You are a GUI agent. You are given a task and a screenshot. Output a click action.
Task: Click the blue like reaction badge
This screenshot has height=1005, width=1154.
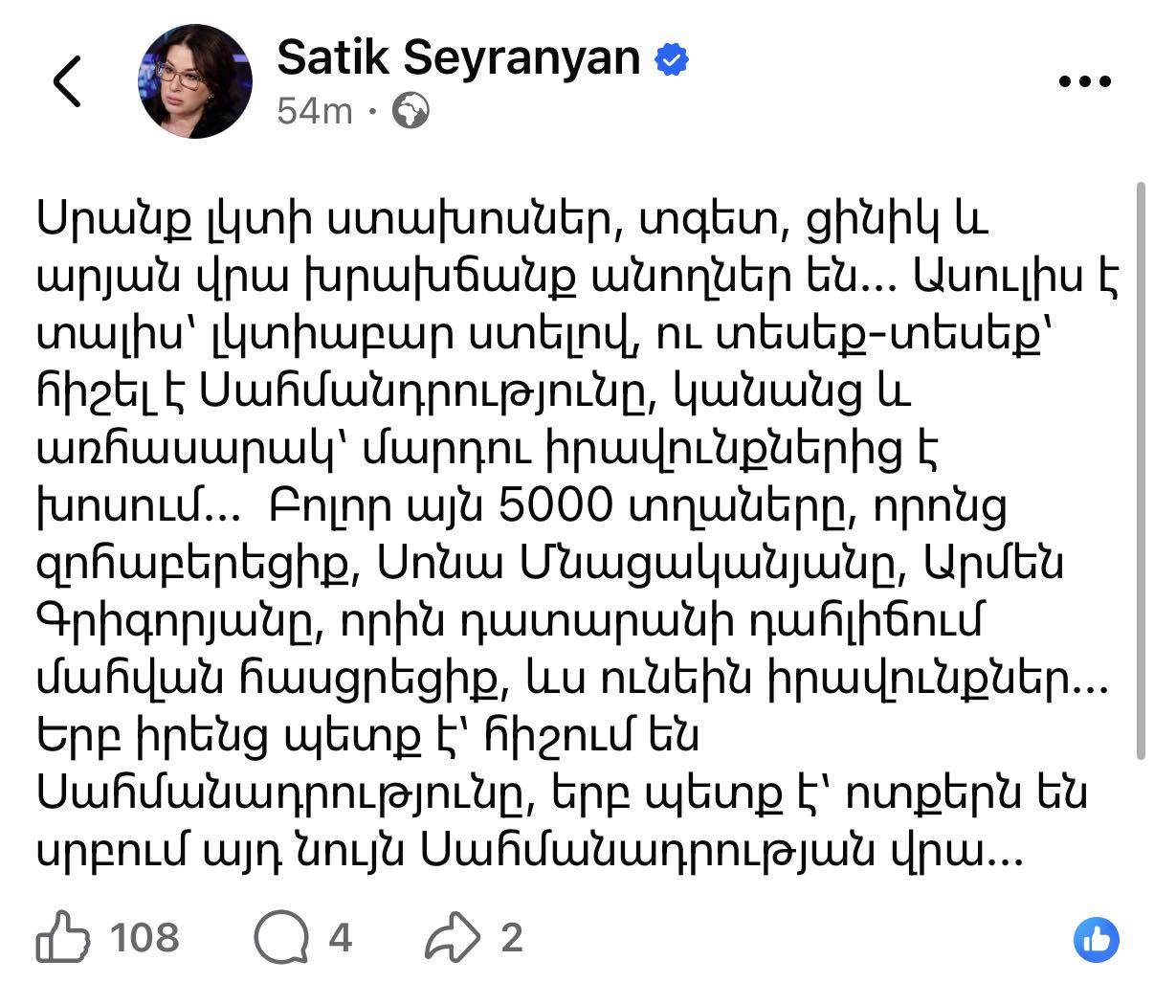point(1097,939)
